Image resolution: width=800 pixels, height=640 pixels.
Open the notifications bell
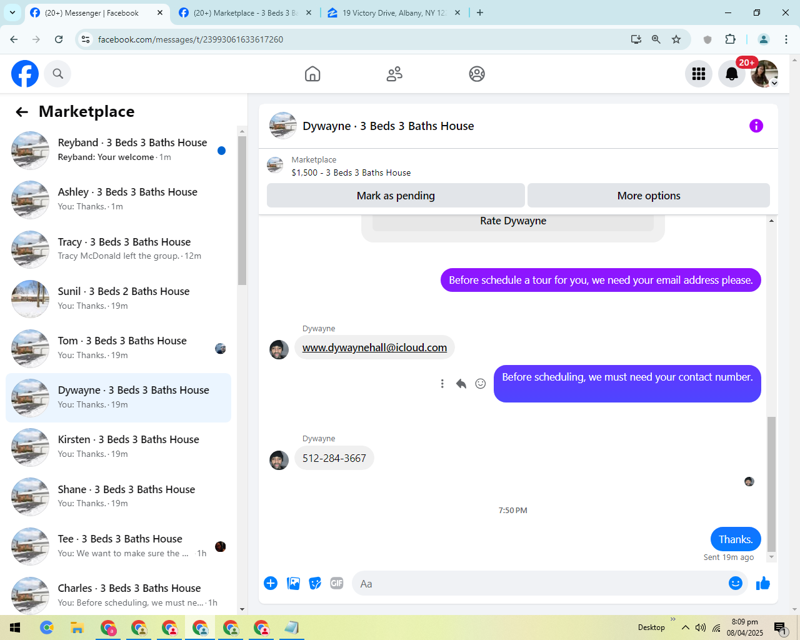(x=731, y=74)
